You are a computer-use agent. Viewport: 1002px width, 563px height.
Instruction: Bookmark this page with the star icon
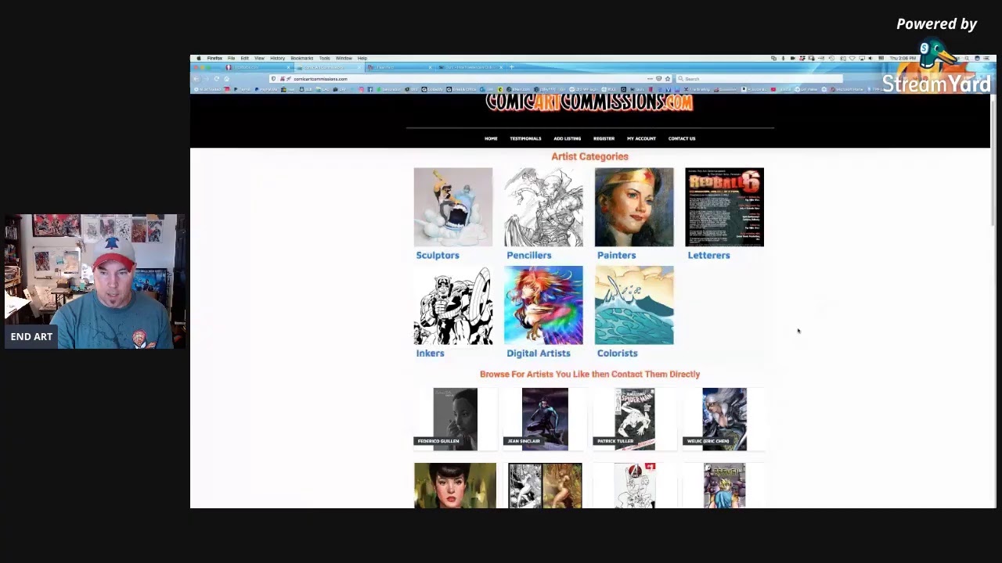[x=668, y=79]
